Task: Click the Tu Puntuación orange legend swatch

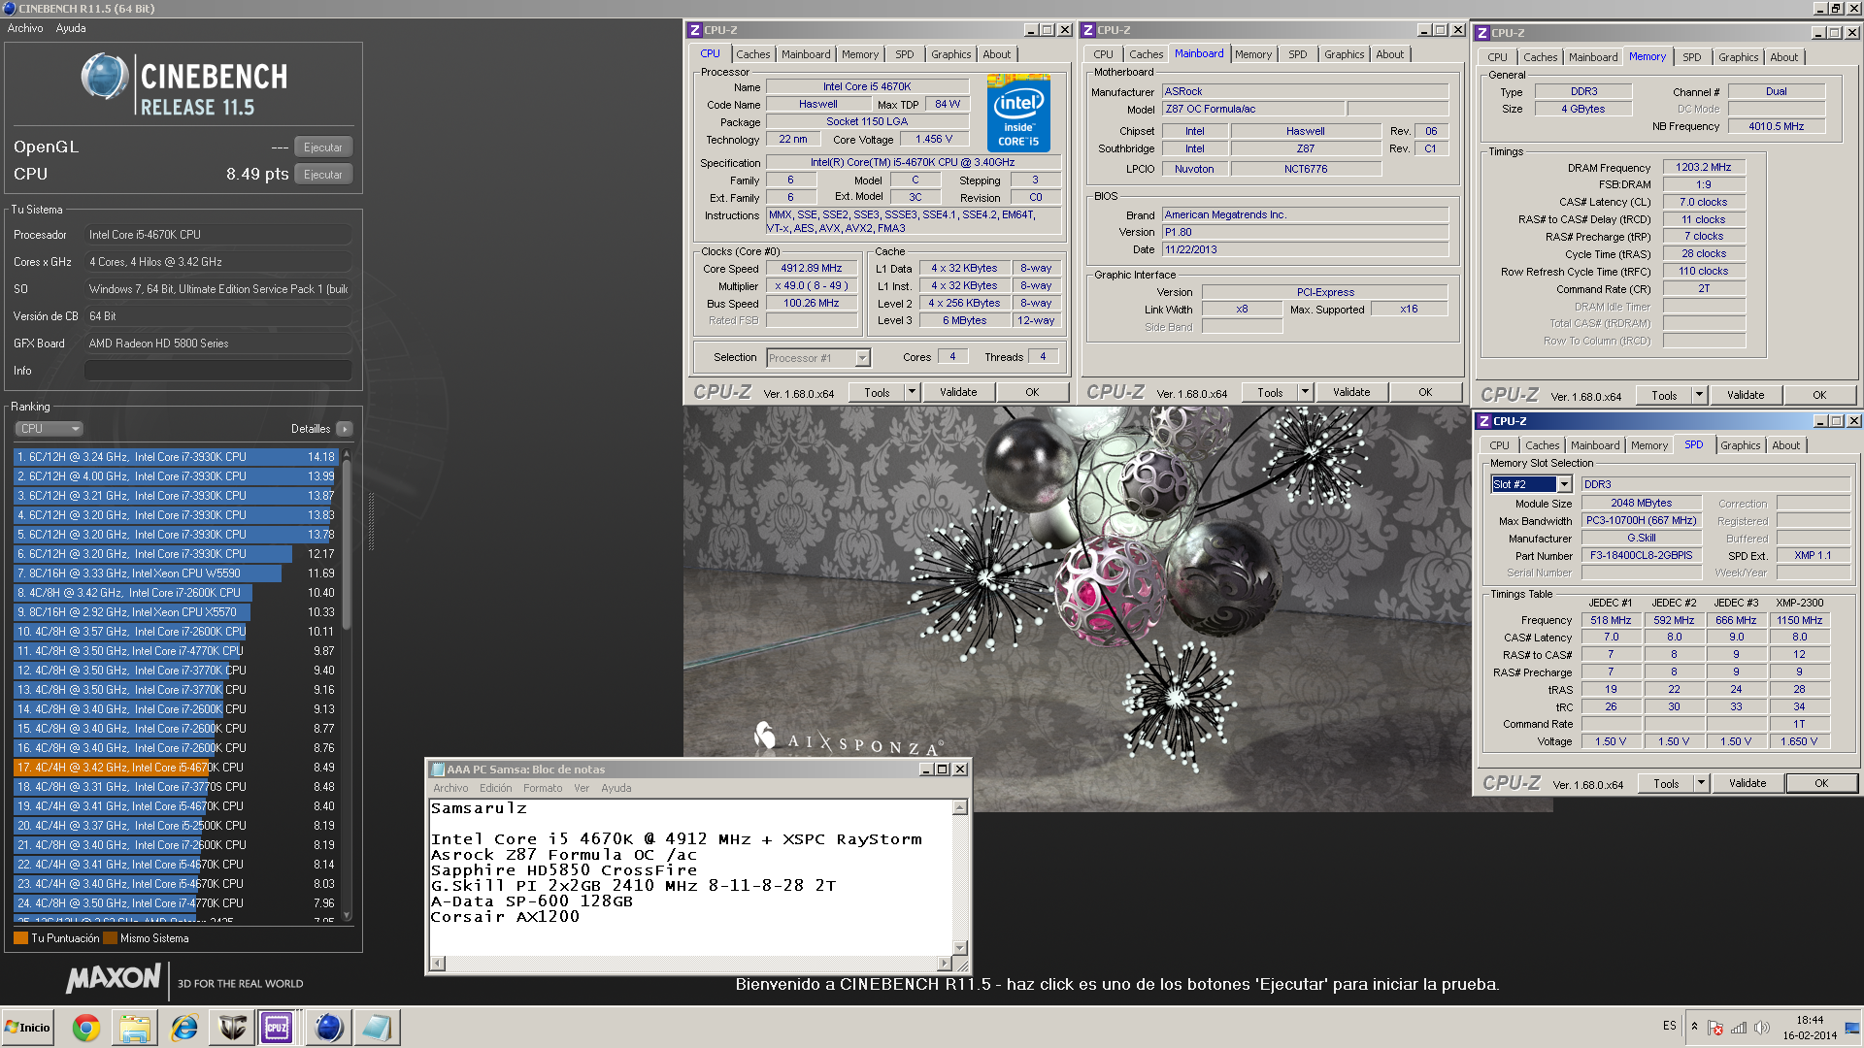Action: pyautogui.click(x=20, y=938)
